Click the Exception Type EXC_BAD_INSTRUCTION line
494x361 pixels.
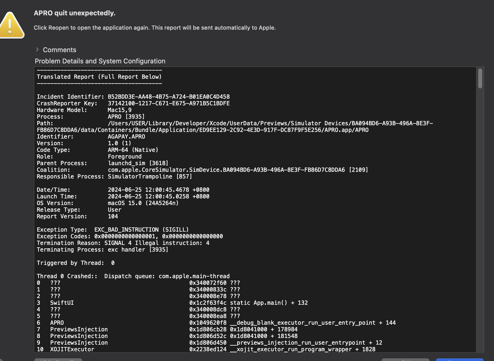click(x=113, y=230)
